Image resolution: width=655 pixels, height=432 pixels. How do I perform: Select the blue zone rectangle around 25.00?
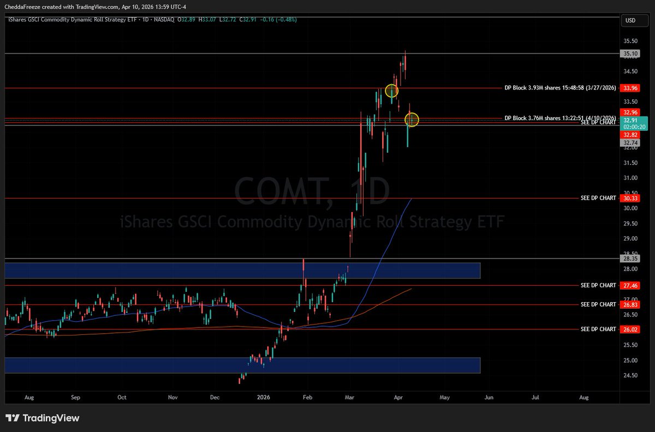[242, 365]
